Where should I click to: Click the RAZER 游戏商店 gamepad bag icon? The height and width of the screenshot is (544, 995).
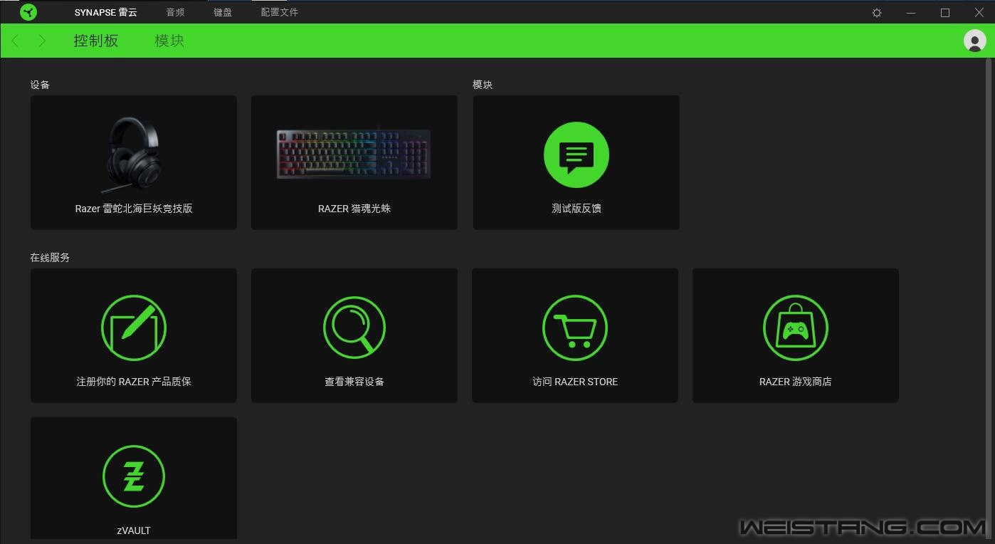click(796, 328)
